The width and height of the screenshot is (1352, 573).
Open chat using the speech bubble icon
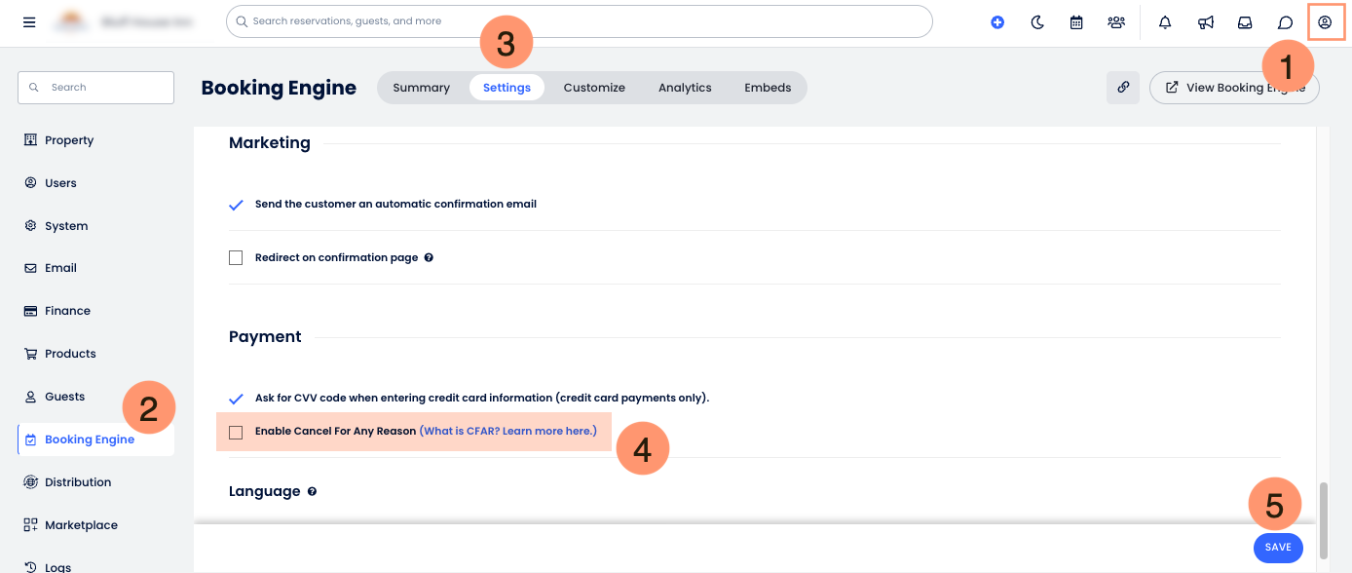click(1285, 21)
